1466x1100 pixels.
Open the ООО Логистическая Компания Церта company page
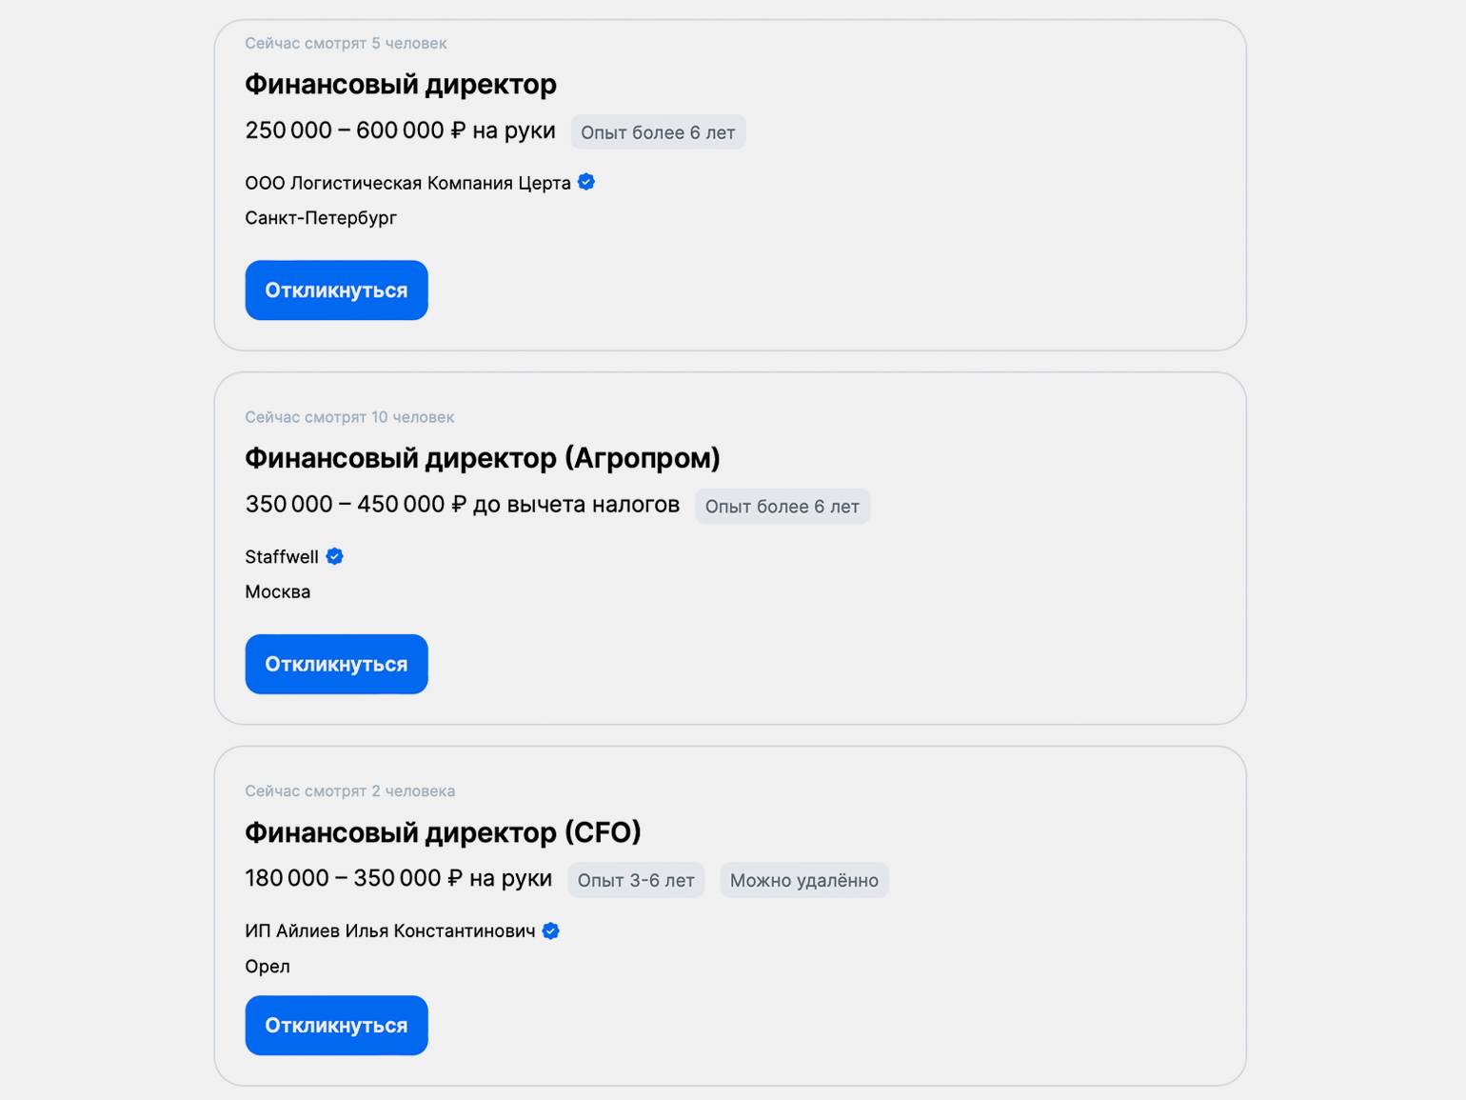(x=407, y=183)
